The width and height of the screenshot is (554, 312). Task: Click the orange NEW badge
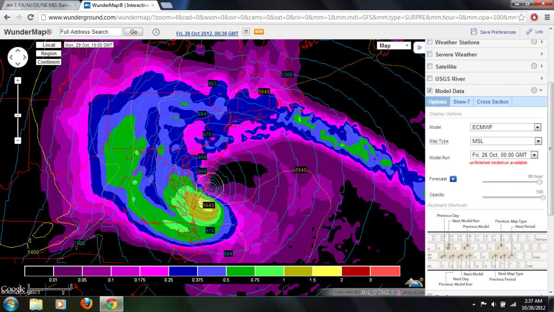(x=259, y=32)
